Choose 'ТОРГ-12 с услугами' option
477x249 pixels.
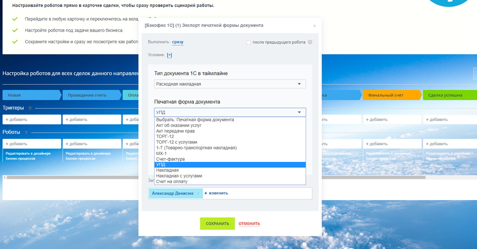pos(176,142)
